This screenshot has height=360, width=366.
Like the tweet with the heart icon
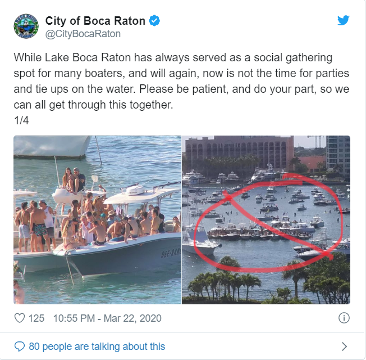click(x=20, y=318)
